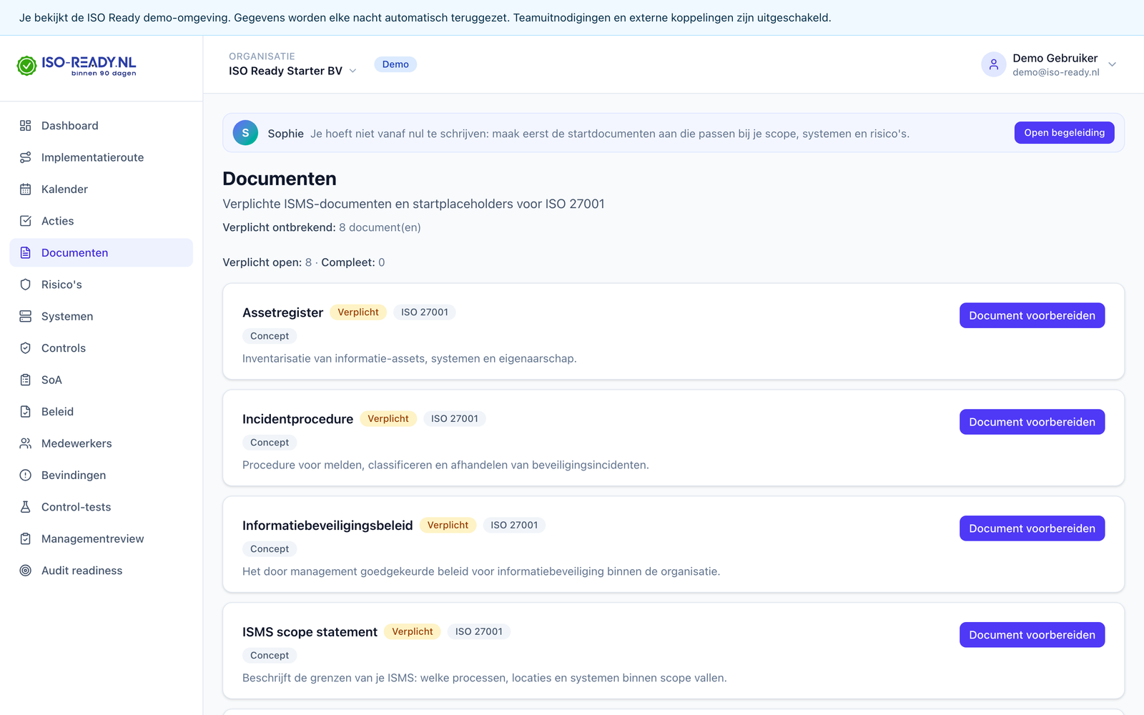Go to Implementatieroute page
The image size is (1144, 715).
click(101, 157)
